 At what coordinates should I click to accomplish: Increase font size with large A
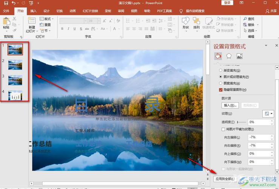click(105, 21)
